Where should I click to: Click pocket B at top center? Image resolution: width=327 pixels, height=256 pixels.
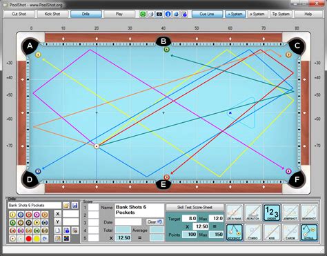tap(163, 41)
